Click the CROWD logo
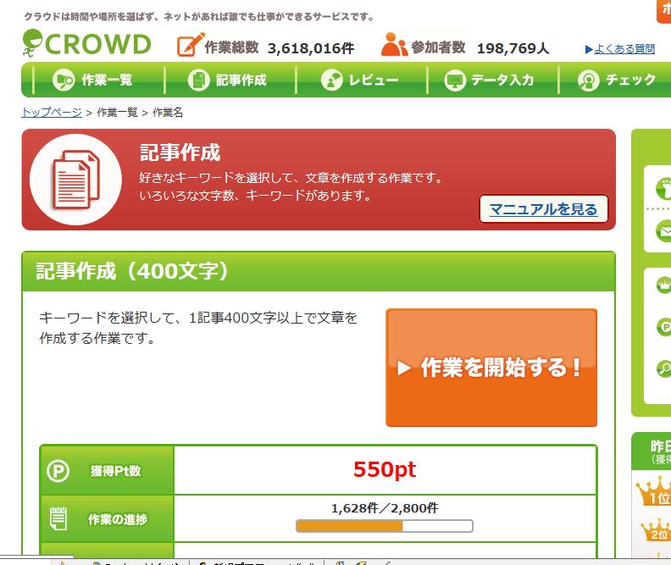The height and width of the screenshot is (565, 671). 86,43
